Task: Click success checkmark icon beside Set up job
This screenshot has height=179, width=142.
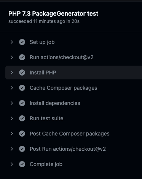Action: point(22,42)
